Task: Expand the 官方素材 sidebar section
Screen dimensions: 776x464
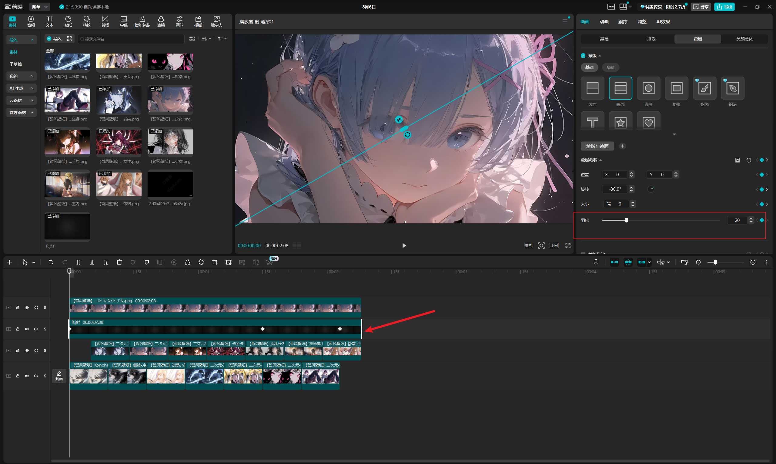Action: click(21, 113)
